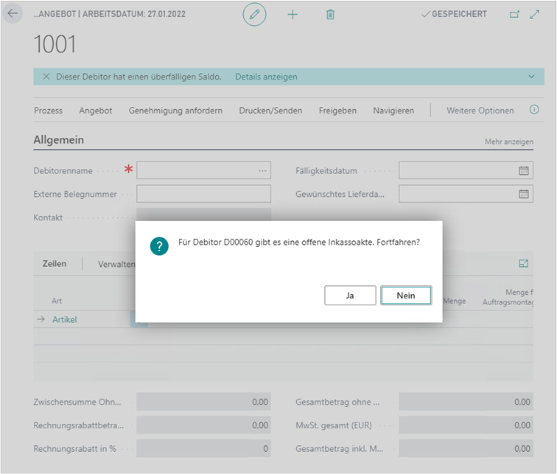Click the trash delete icon

(330, 15)
